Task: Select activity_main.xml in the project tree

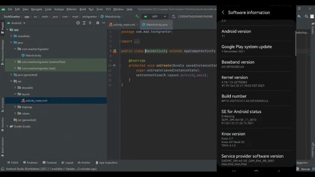Action: (34, 100)
